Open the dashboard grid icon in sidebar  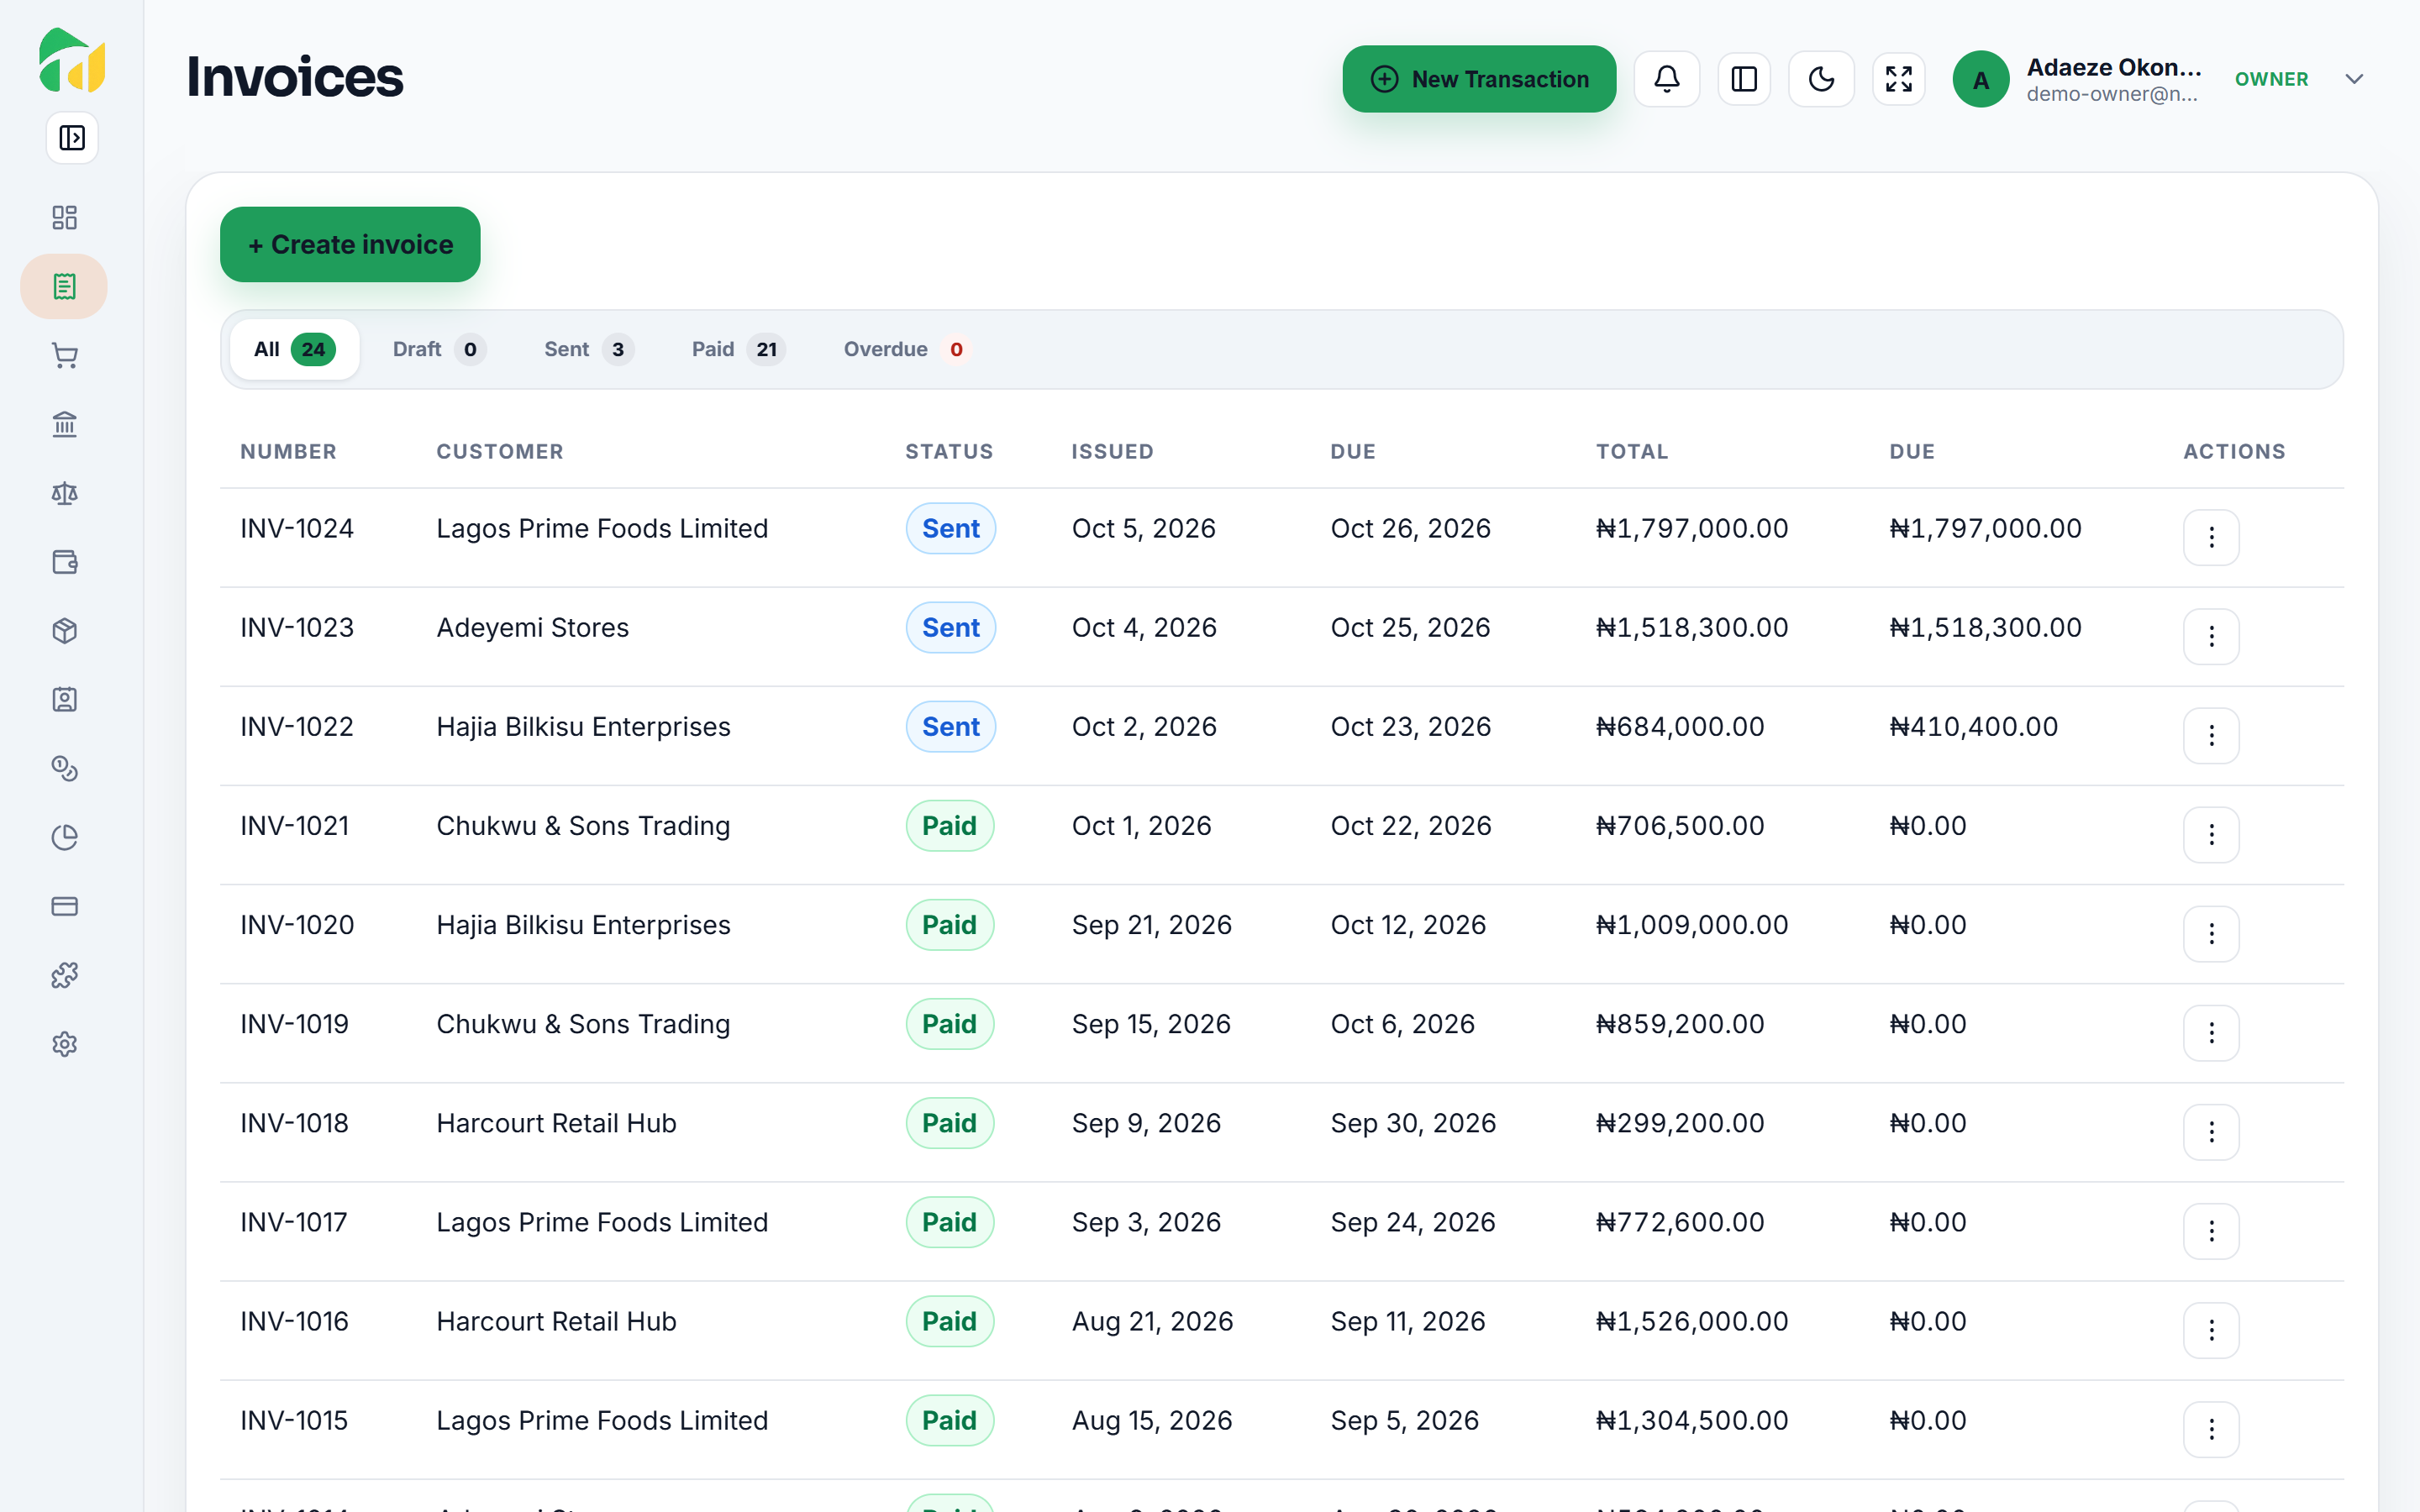tap(65, 217)
